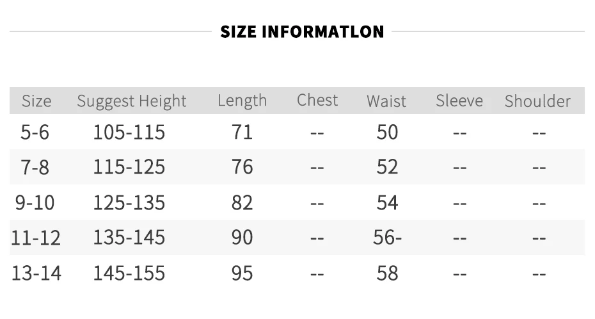
Task: Click the length value 71
Action: pos(242,132)
